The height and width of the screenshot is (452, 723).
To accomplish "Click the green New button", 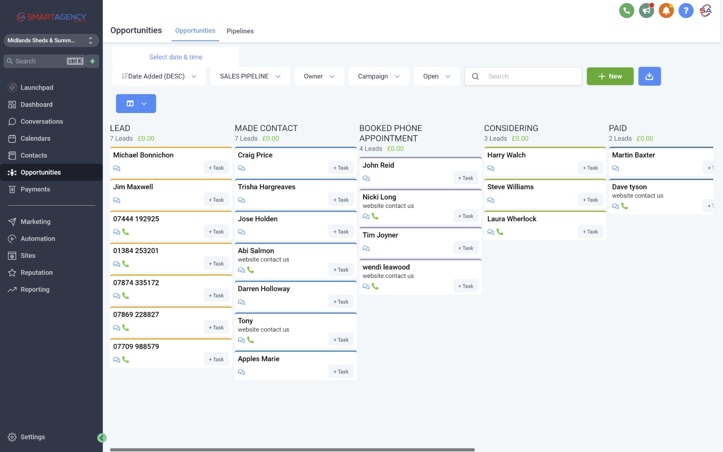I will (x=610, y=76).
